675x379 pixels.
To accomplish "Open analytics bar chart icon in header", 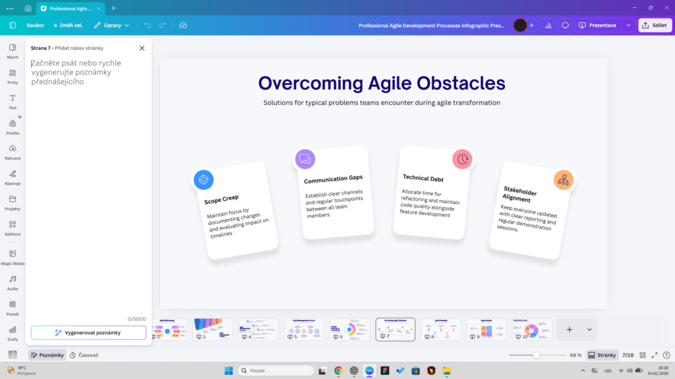I will pos(547,25).
